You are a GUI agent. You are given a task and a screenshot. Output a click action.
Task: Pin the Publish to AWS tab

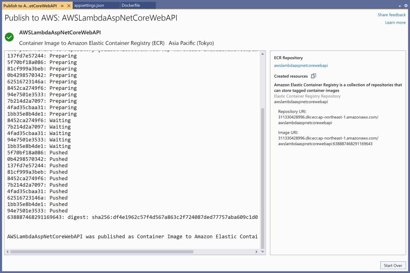tap(62, 6)
